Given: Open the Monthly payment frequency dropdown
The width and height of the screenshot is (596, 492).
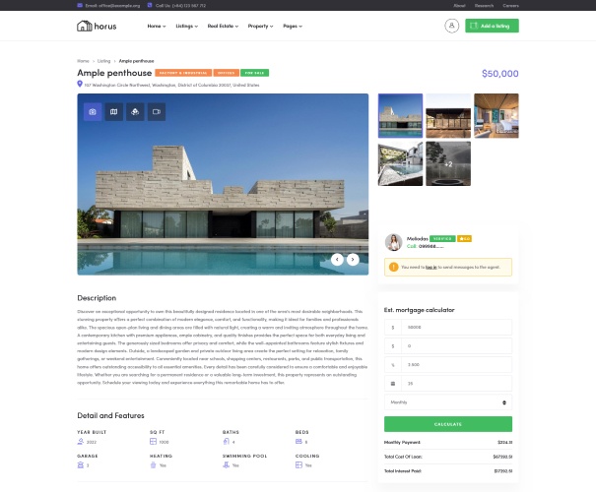Looking at the screenshot, I should click(448, 402).
